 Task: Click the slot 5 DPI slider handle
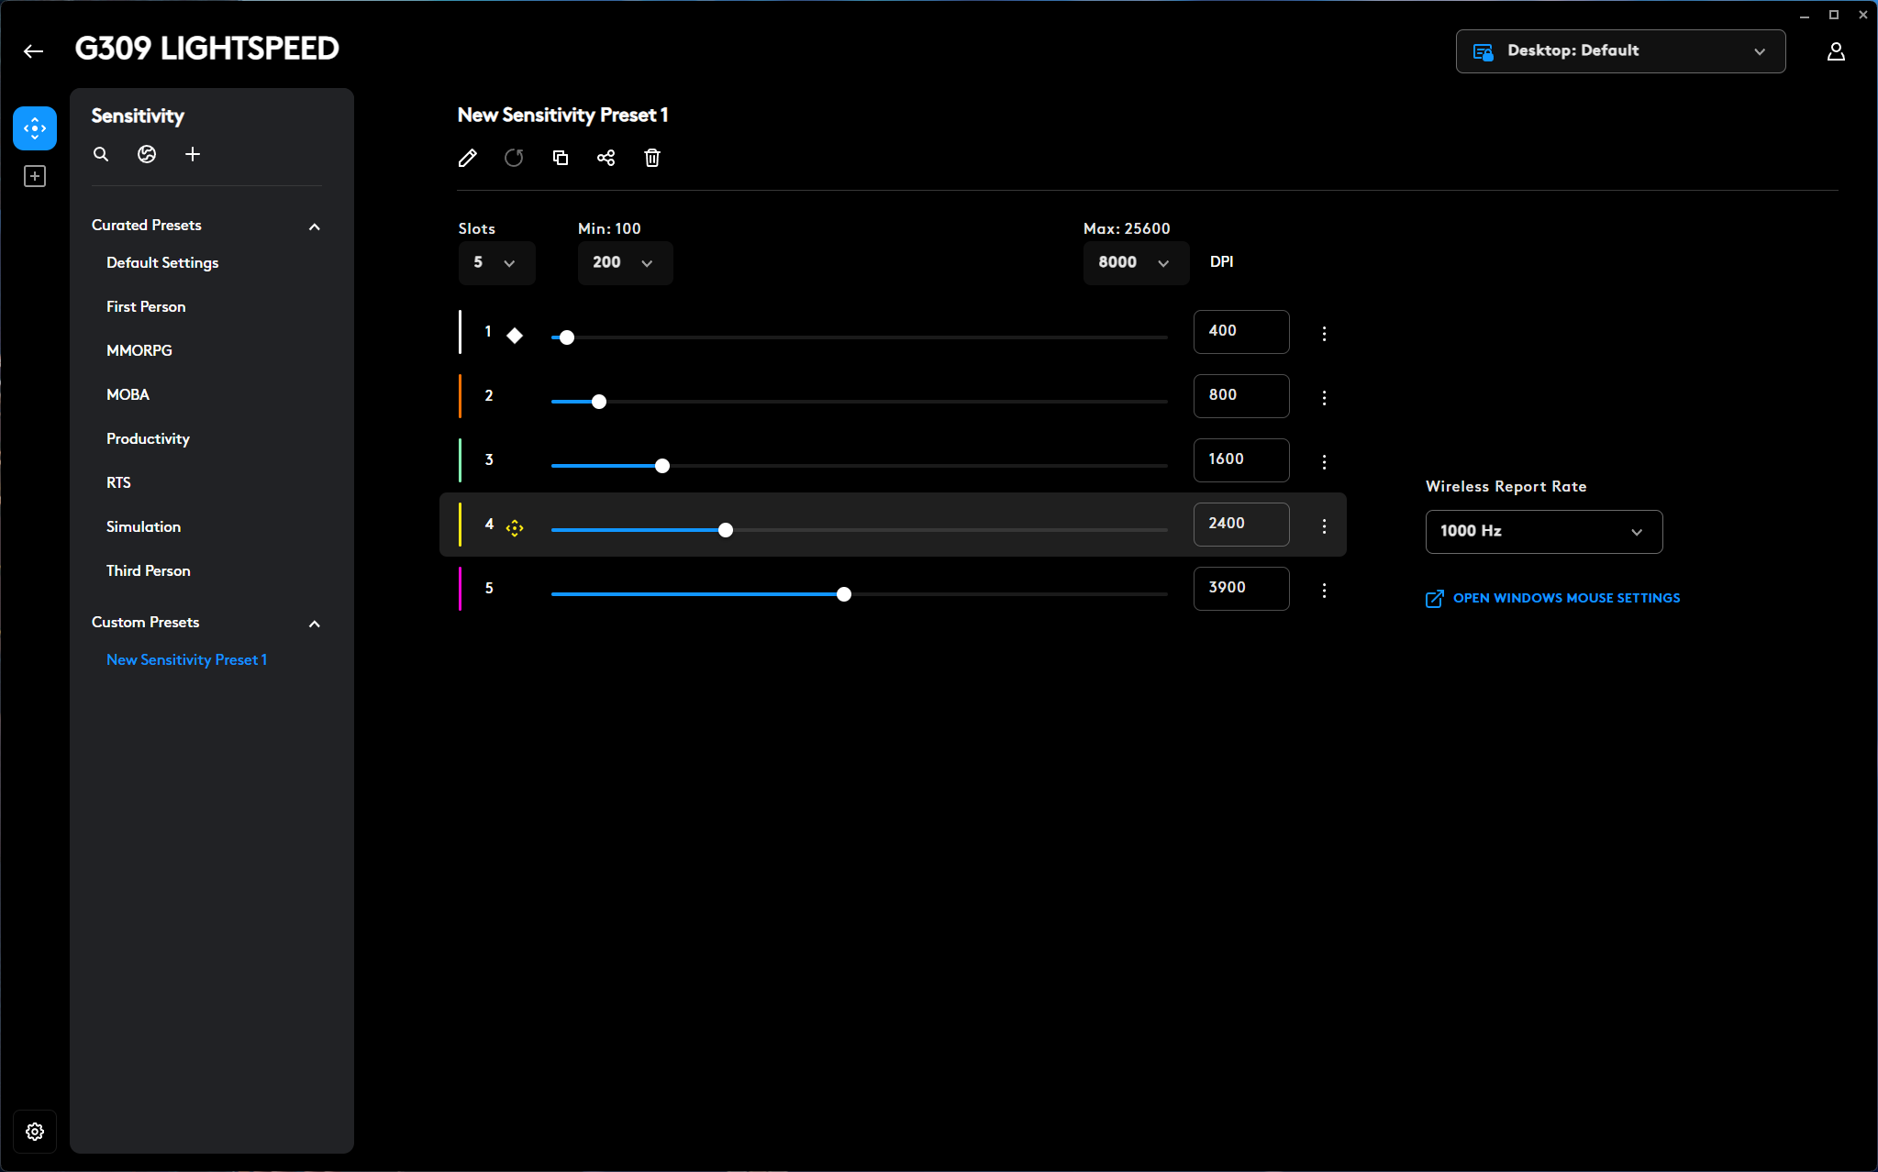click(x=844, y=594)
